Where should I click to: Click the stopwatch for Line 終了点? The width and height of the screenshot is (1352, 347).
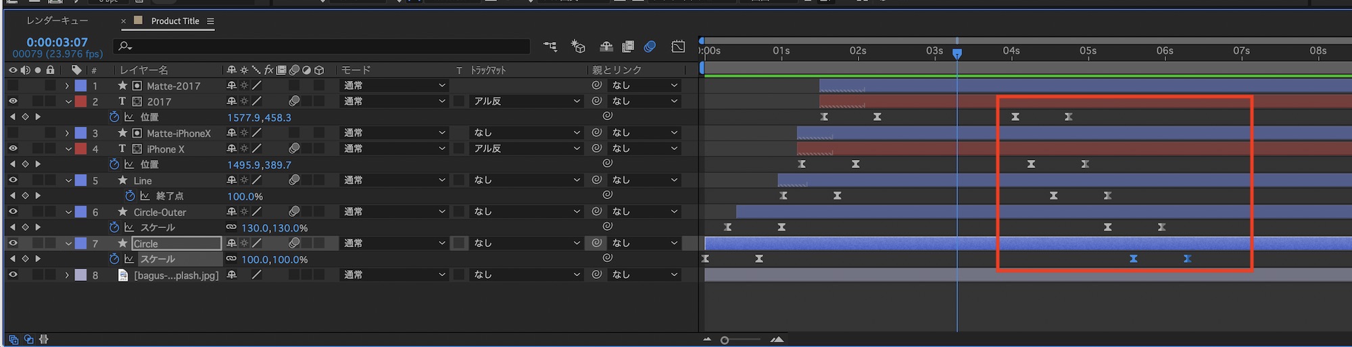pyautogui.click(x=130, y=196)
